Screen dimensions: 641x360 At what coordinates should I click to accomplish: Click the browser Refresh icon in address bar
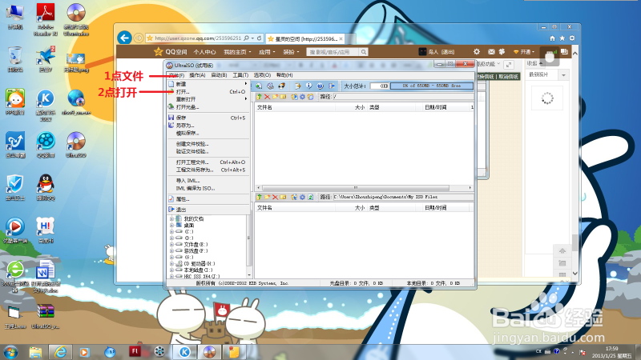[x=259, y=38]
